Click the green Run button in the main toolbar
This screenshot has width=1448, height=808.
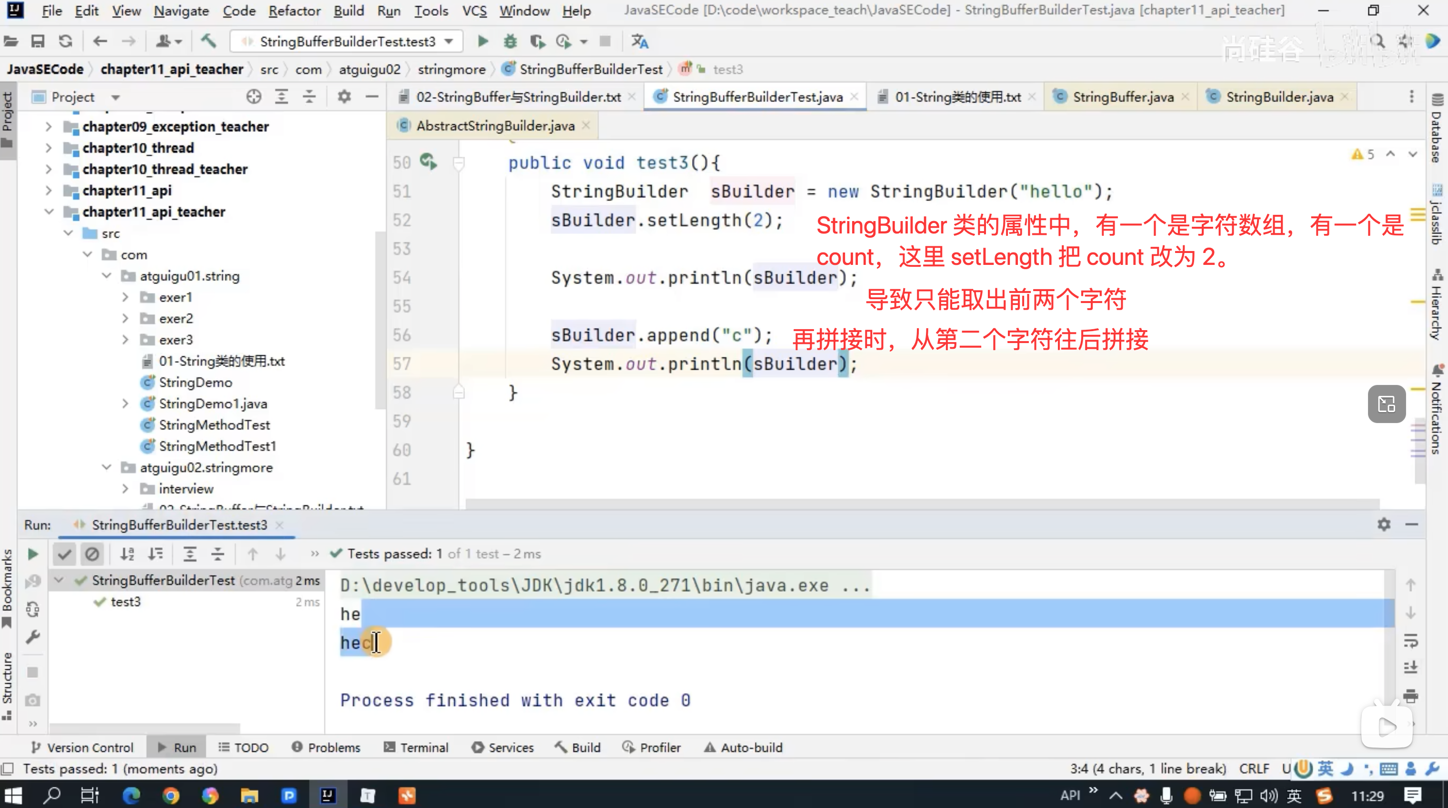483,41
